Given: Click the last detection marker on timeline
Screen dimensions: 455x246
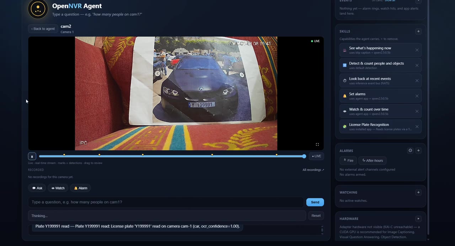Looking at the screenshot, I should [277, 155].
